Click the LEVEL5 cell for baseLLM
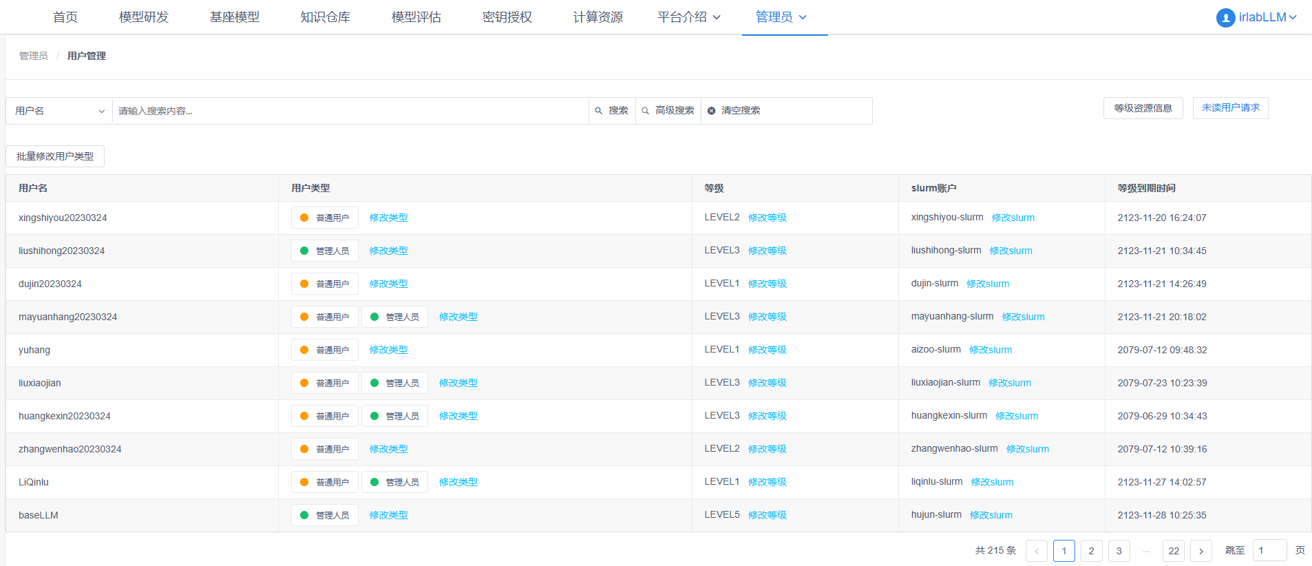1312x566 pixels. tap(722, 514)
